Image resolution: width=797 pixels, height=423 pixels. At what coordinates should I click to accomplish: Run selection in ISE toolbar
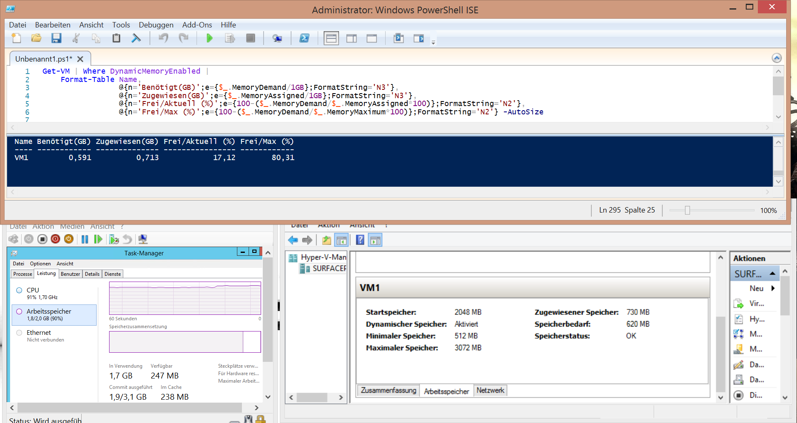tap(230, 38)
